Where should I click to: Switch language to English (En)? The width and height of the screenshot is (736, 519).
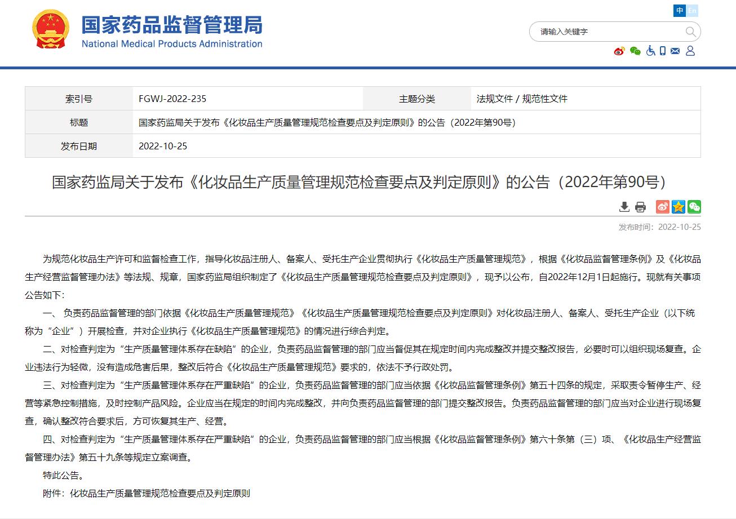pos(692,11)
